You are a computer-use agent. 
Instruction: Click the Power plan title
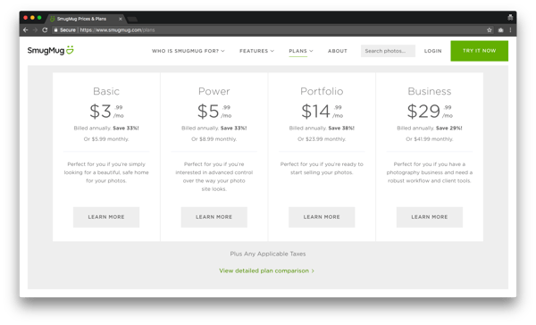[214, 91]
